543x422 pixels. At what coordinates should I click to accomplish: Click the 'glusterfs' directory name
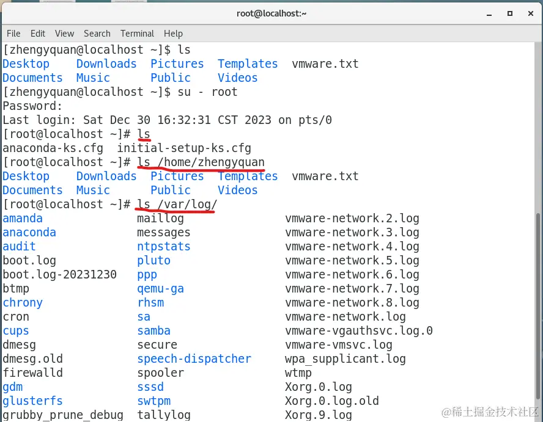pos(32,401)
